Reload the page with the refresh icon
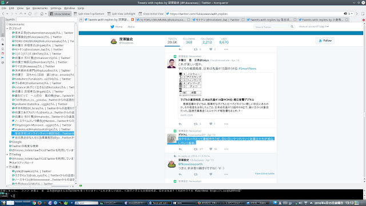The height and width of the screenshot is (206, 366). point(30,14)
